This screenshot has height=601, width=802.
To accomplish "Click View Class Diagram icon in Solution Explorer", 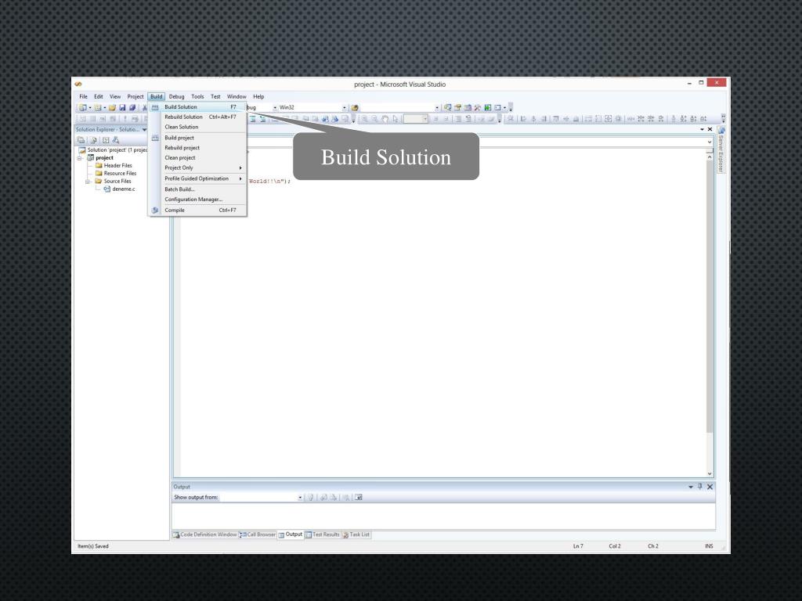I will point(116,140).
